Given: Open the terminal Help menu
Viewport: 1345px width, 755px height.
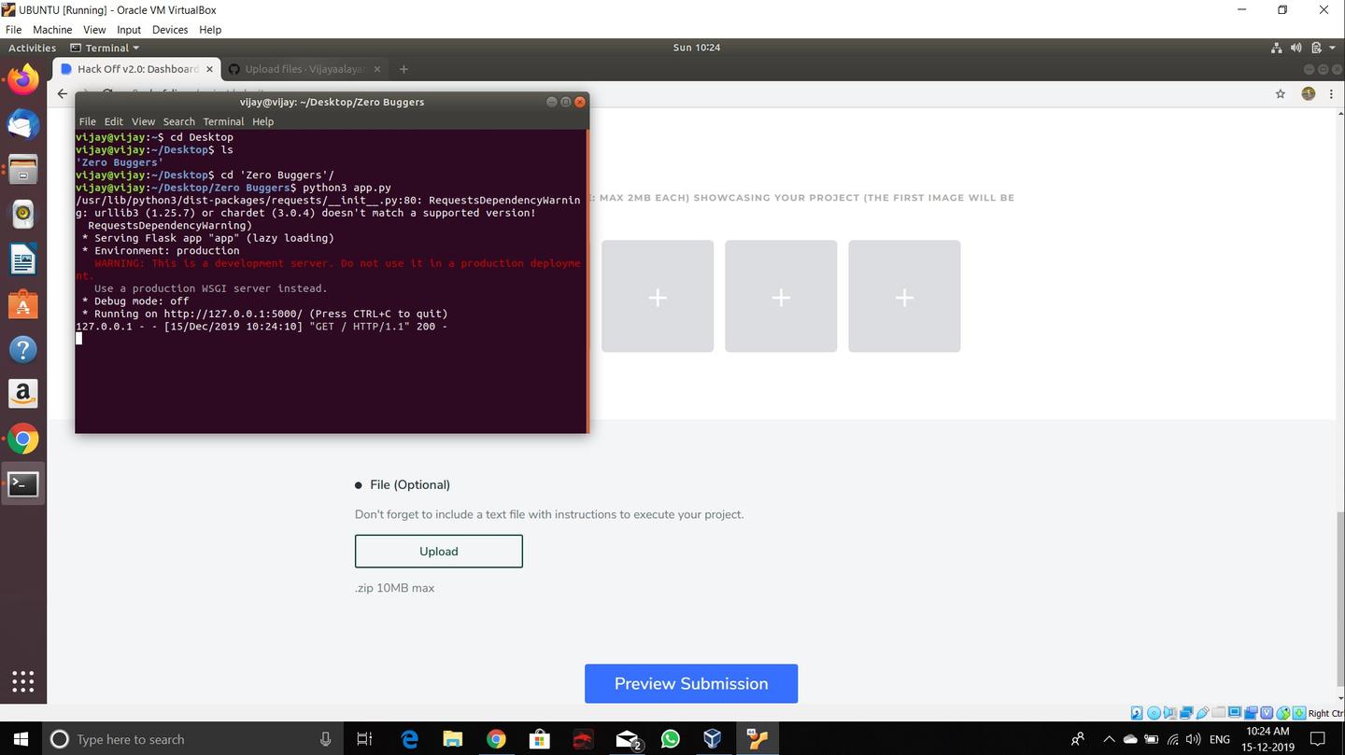Looking at the screenshot, I should click(263, 121).
